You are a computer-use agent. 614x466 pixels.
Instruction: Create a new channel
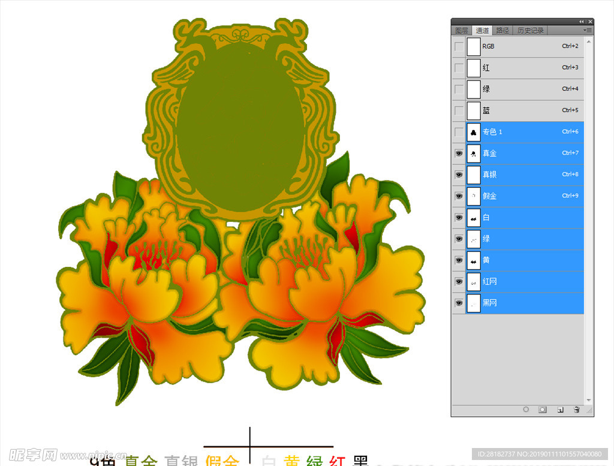[x=560, y=410]
